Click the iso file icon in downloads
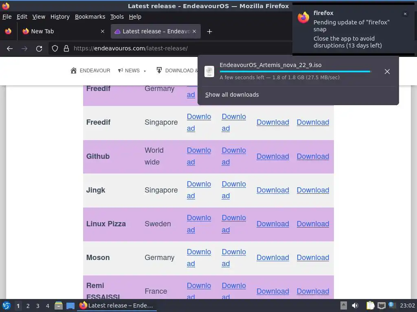Screen dimensions: 417x312 click(209, 71)
